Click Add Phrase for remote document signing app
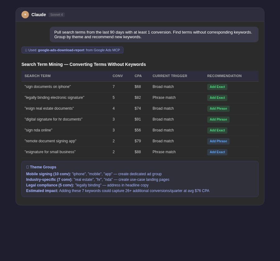The width and height of the screenshot is (280, 261). point(218,141)
